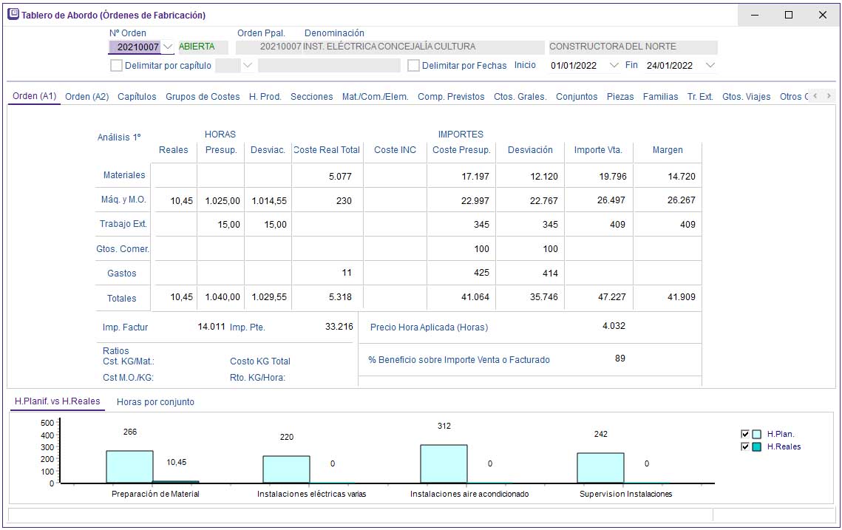Show the Comp. Previstos tab
The image size is (842, 530).
(x=451, y=97)
